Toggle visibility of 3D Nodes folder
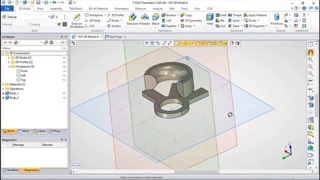This screenshot has width=320, height=180. [64, 58]
